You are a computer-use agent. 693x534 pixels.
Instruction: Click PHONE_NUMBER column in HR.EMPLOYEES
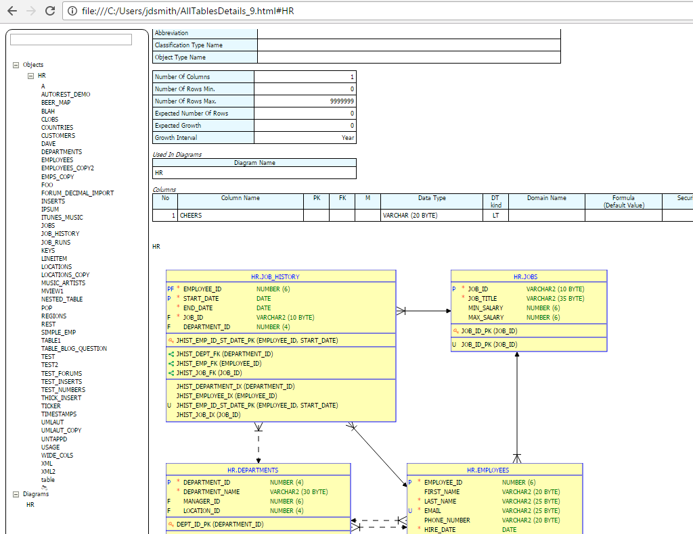coord(447,520)
